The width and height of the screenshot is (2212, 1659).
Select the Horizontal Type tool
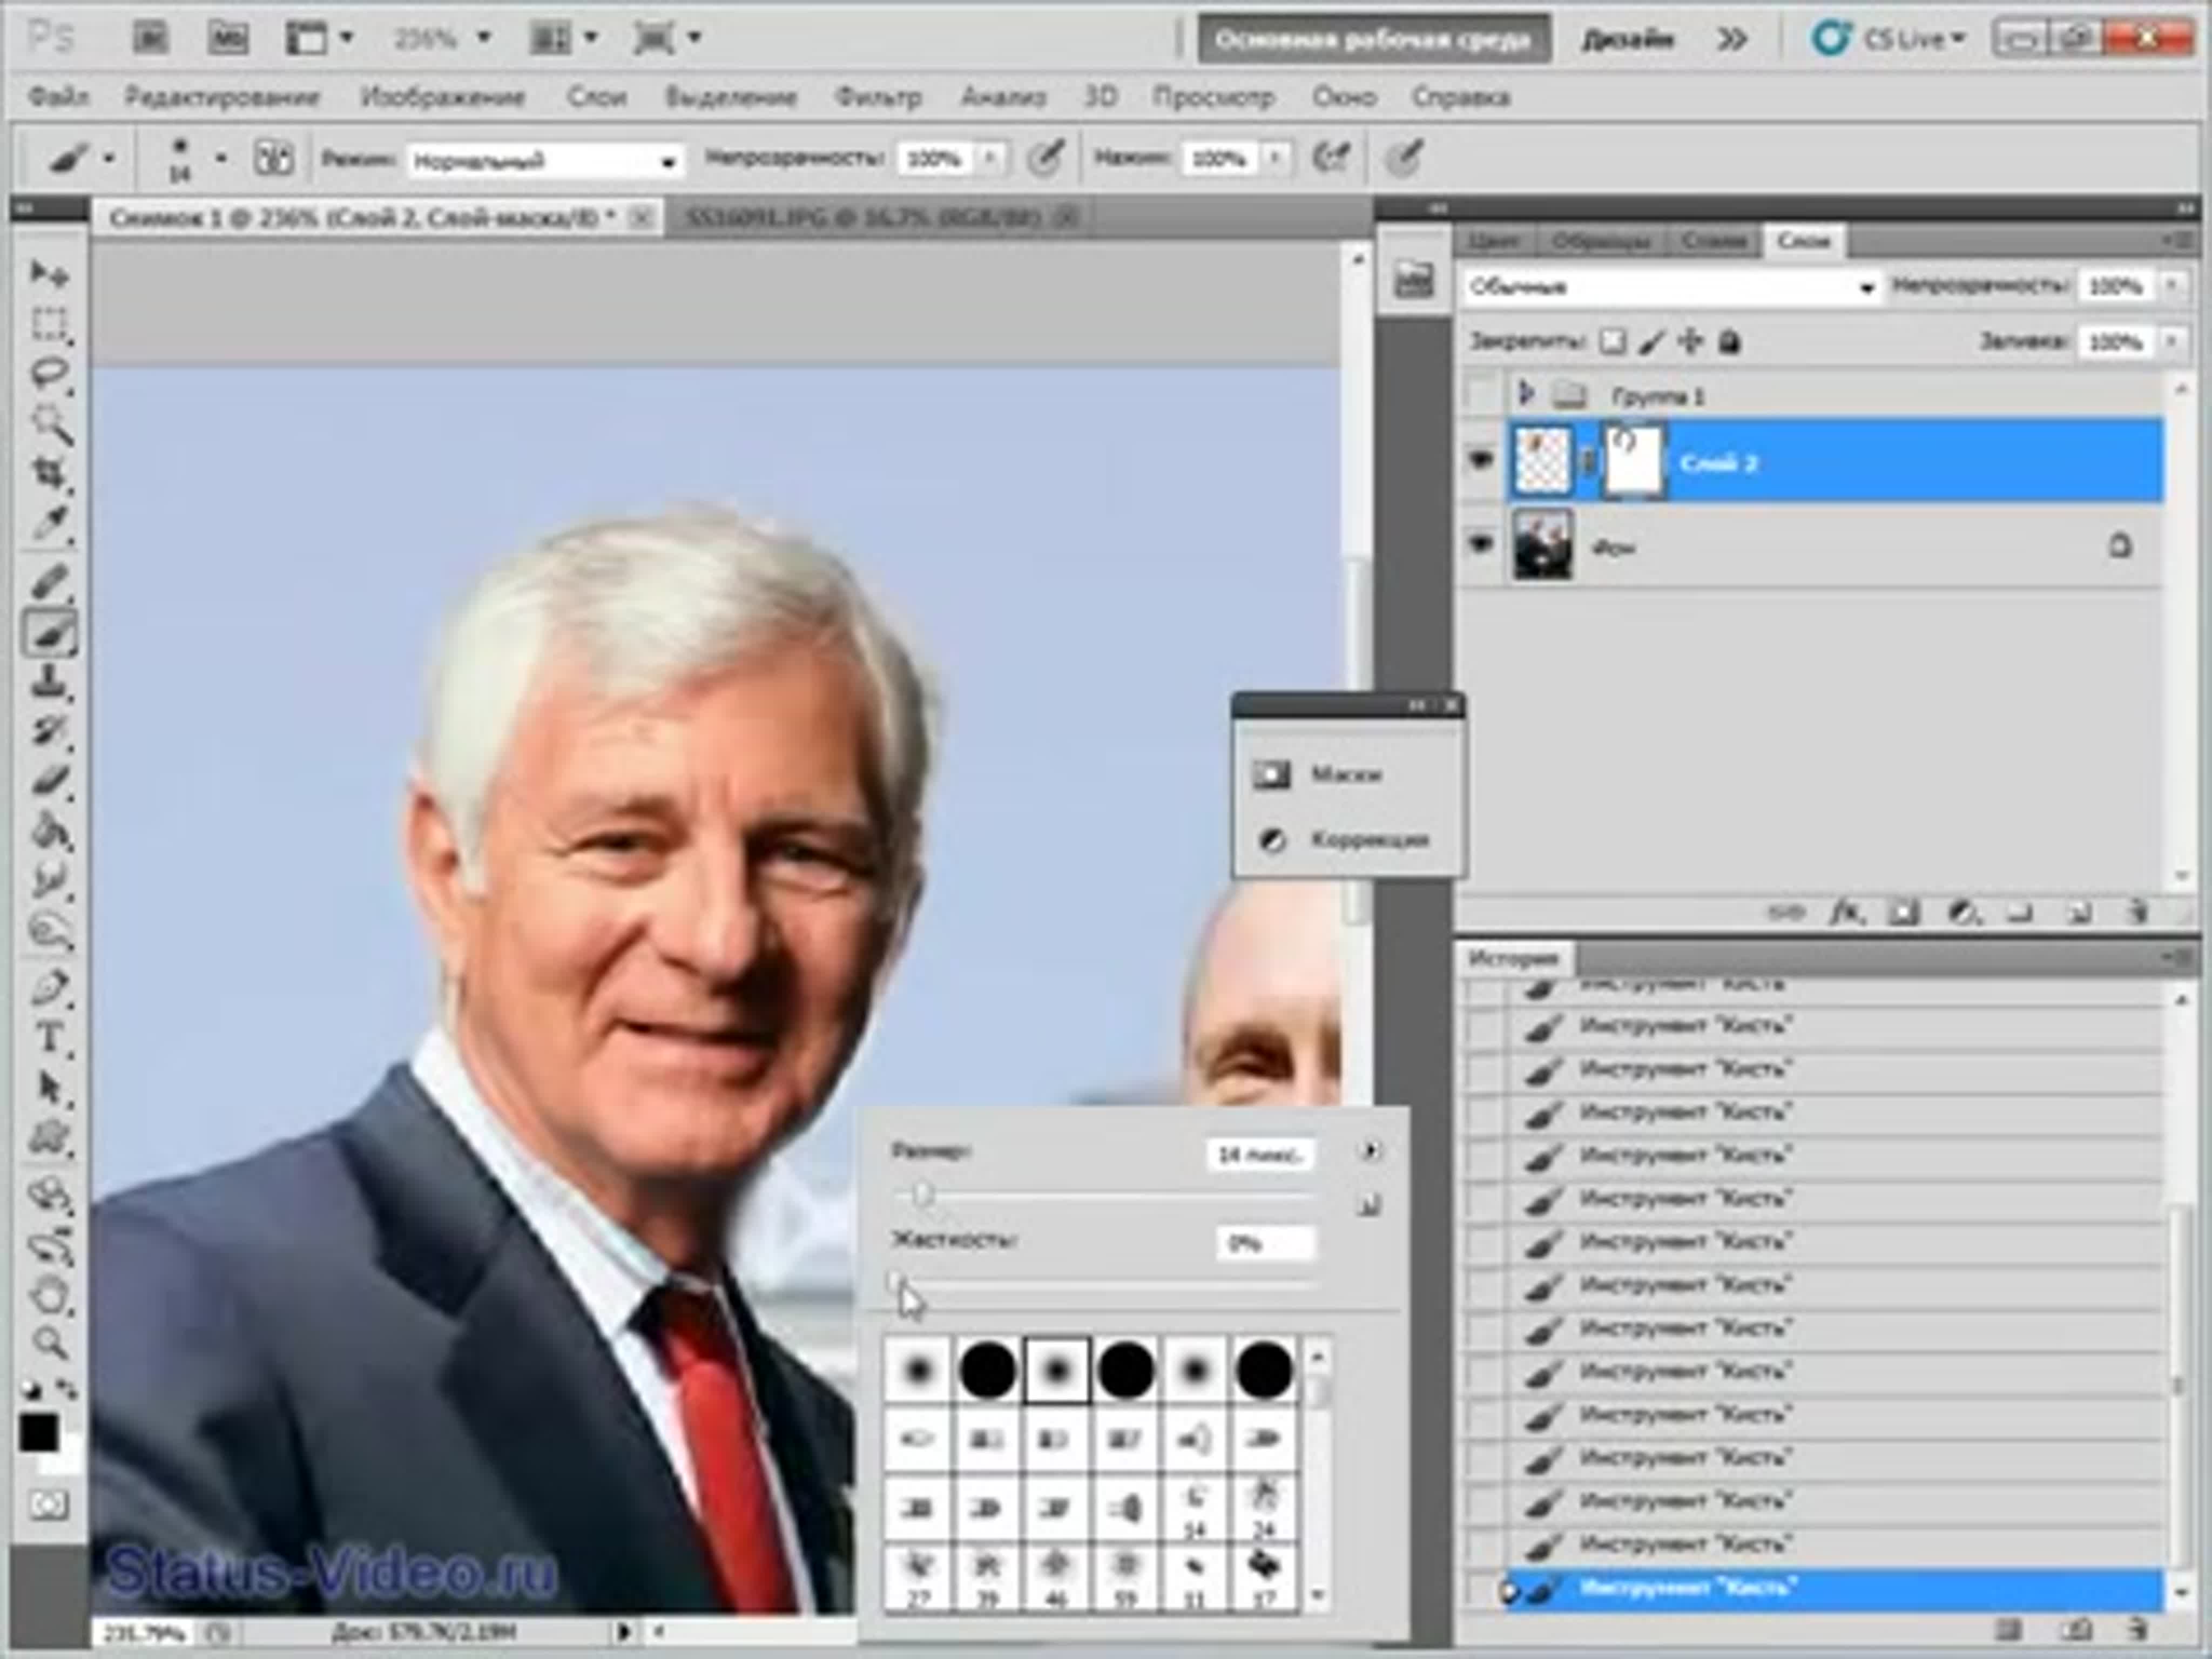[50, 1035]
